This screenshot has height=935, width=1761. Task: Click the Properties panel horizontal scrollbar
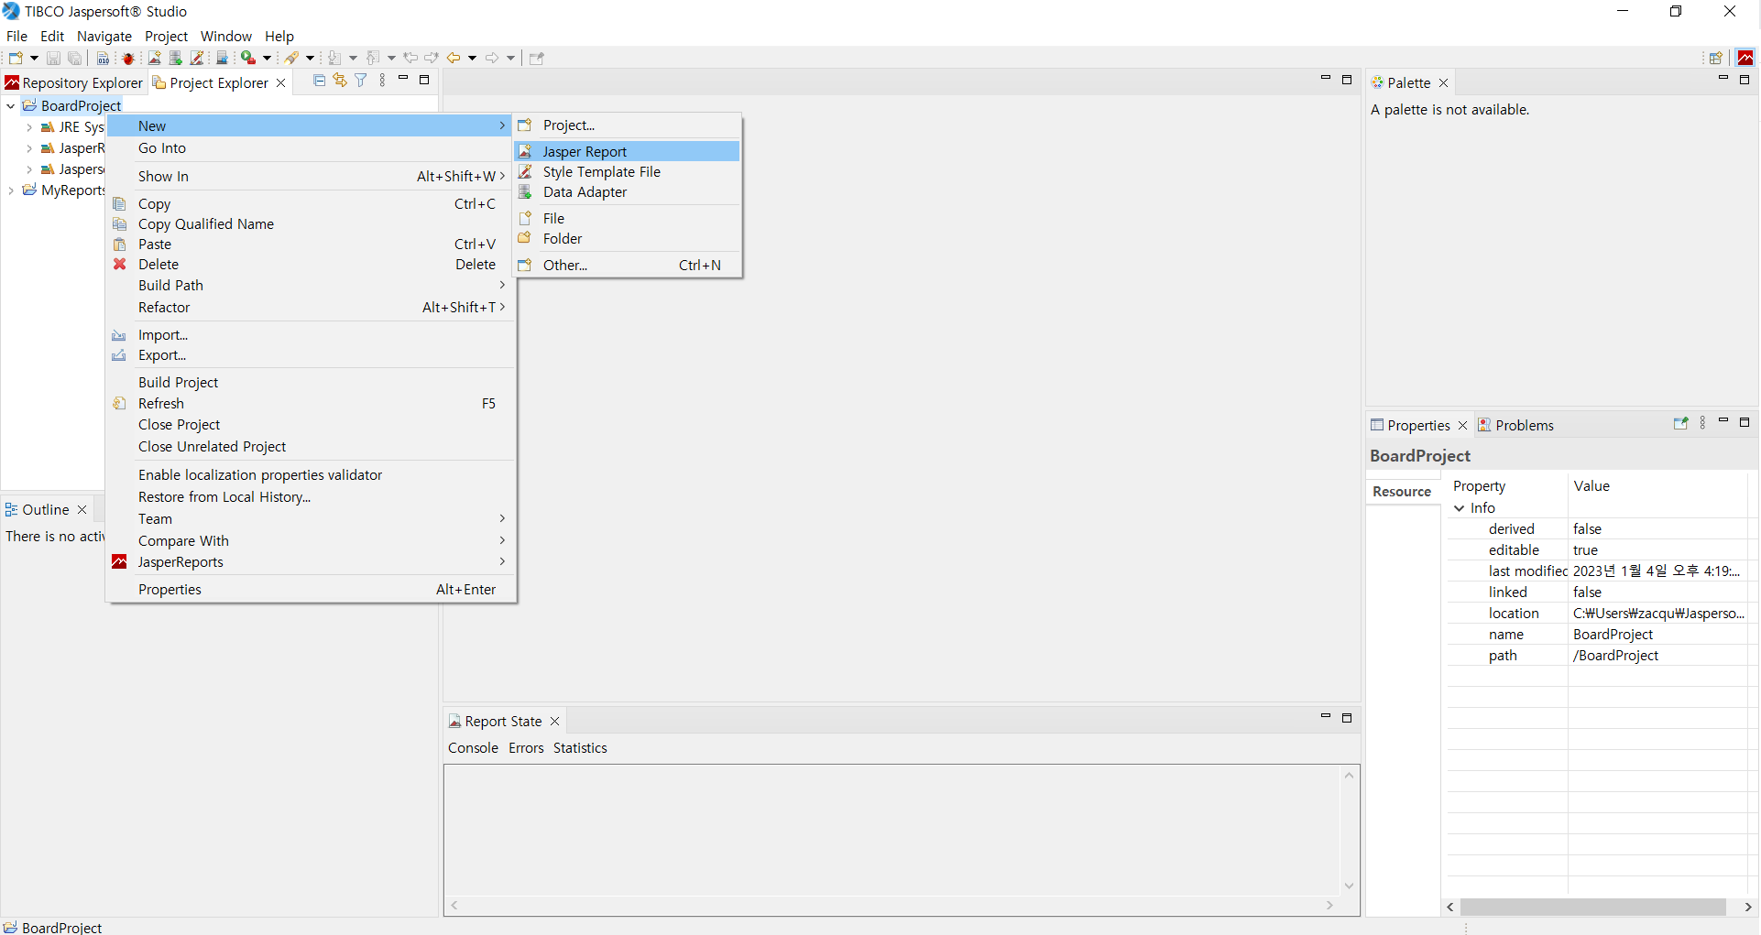tap(1592, 907)
